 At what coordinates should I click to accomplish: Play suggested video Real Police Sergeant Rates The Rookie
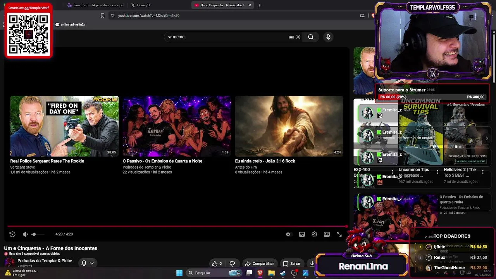pyautogui.click(x=64, y=126)
